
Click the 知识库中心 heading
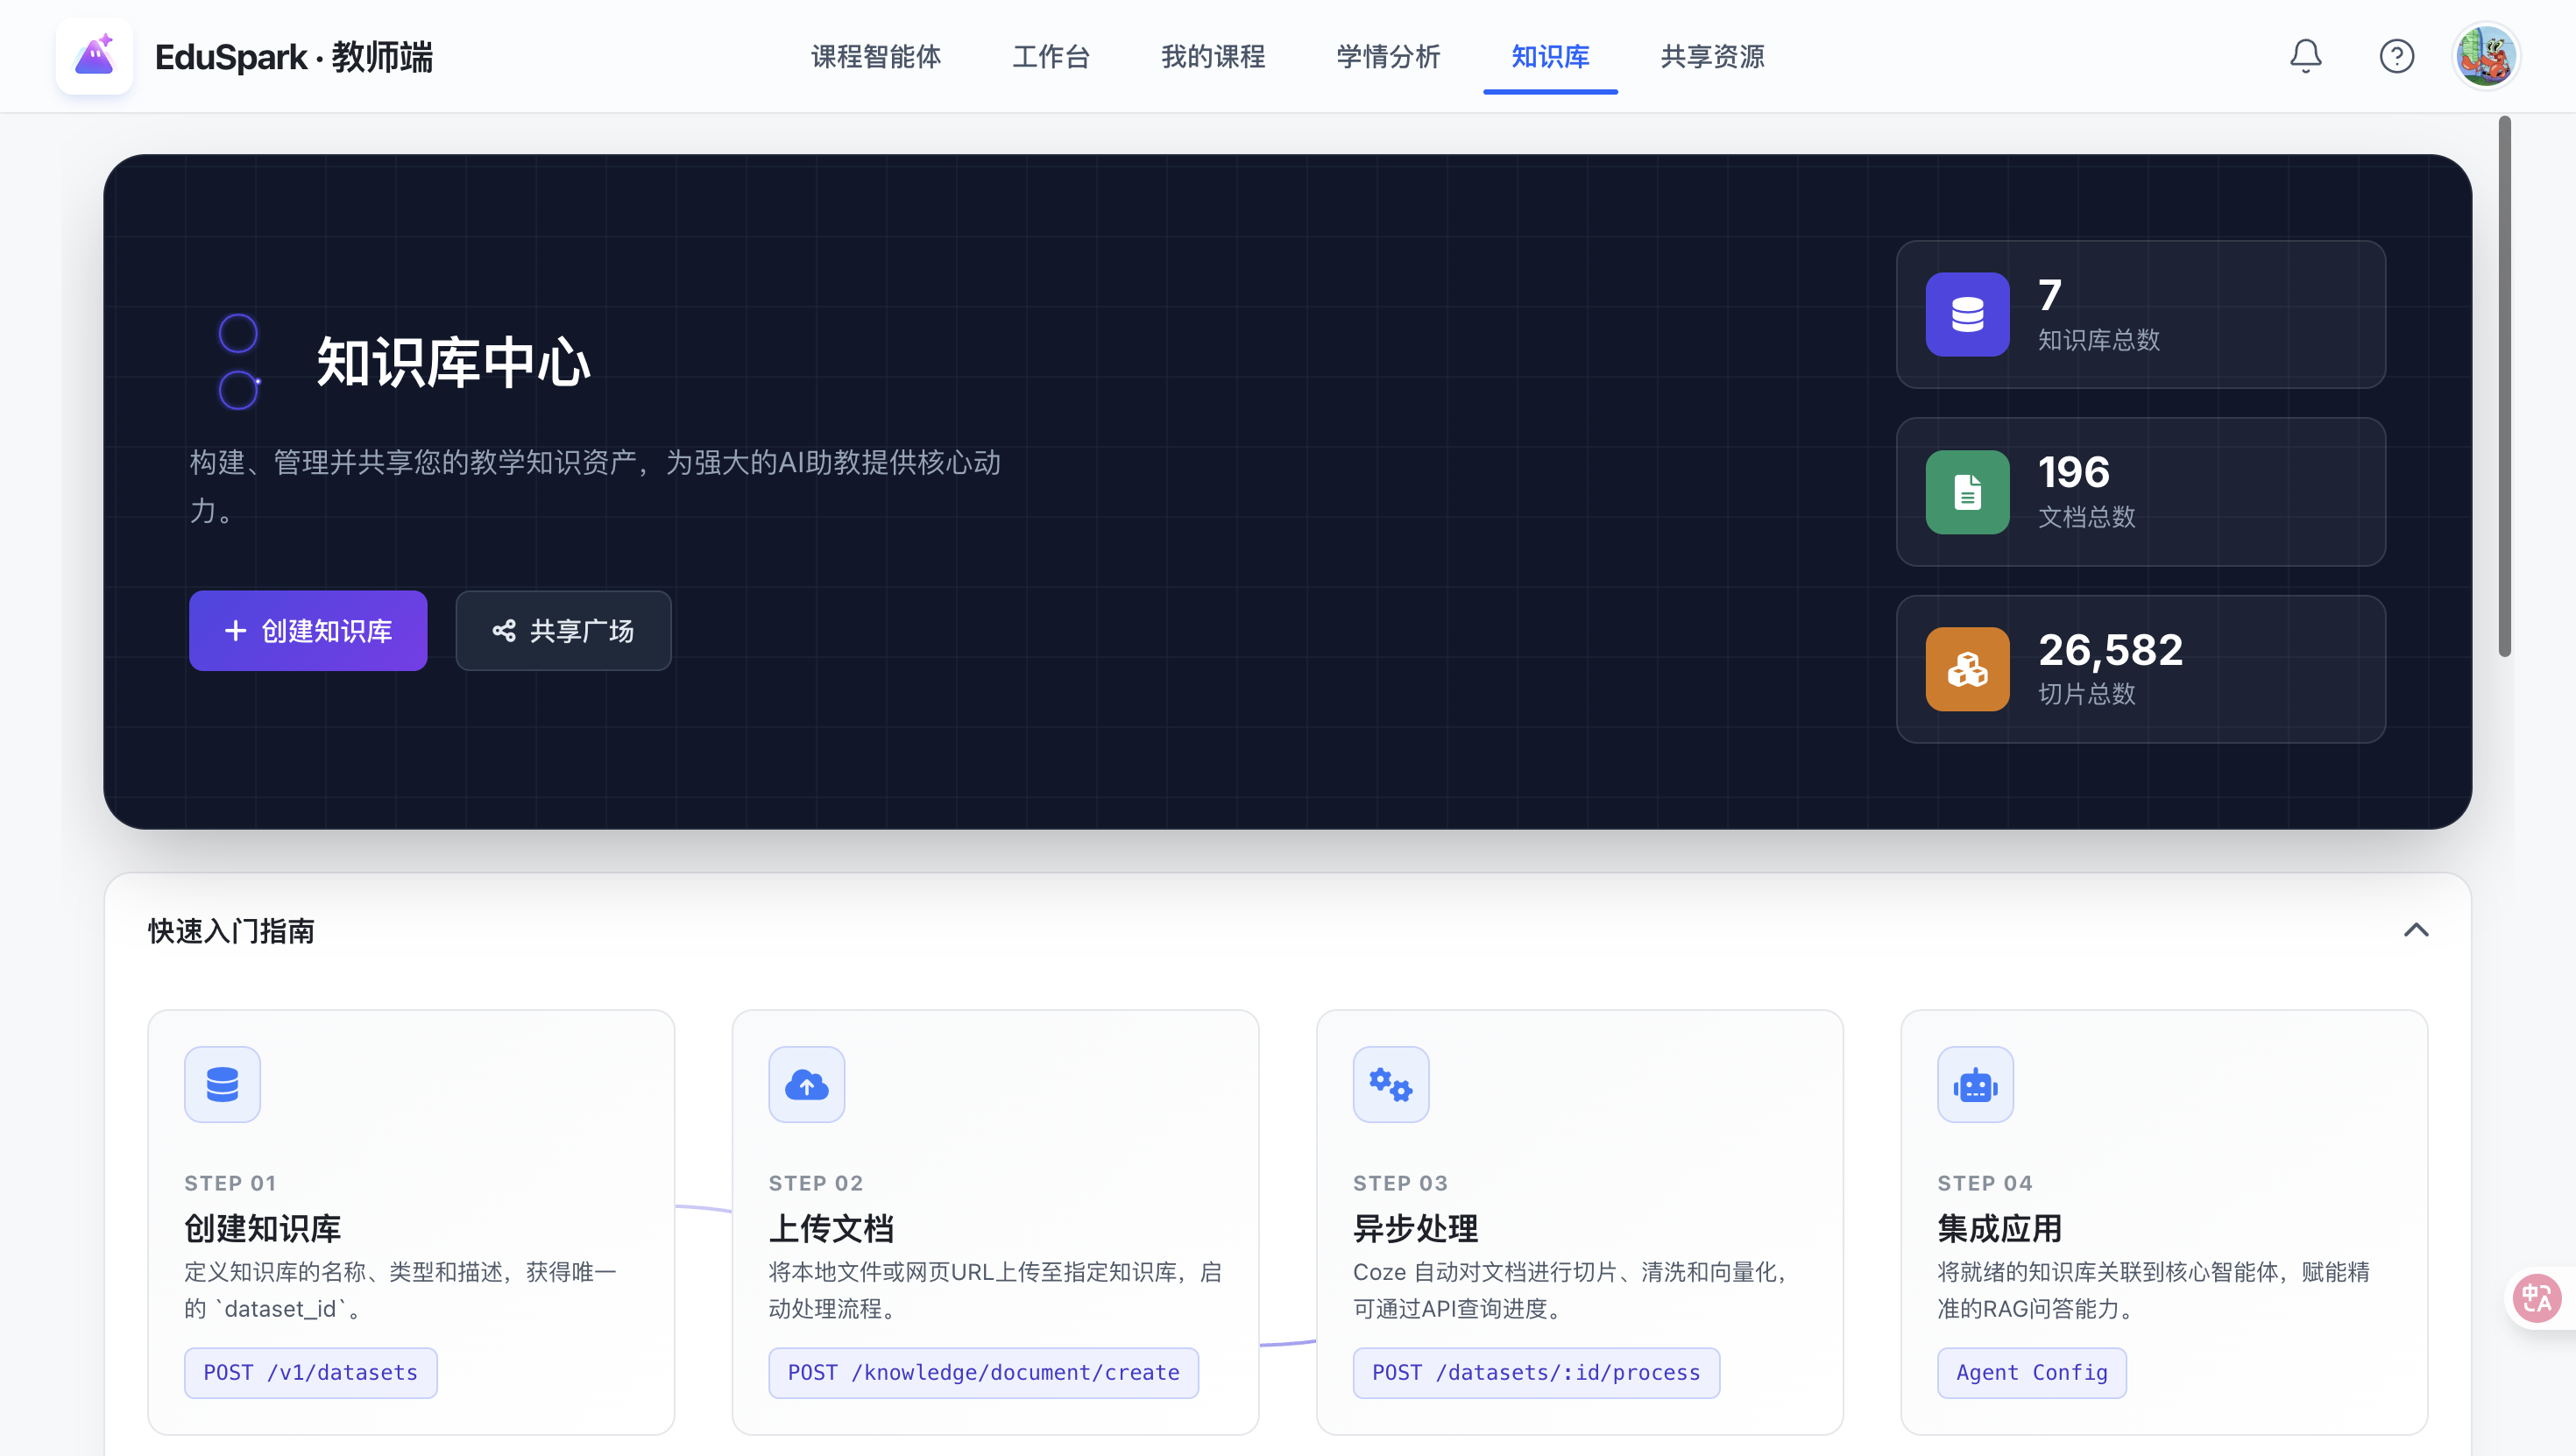point(453,361)
